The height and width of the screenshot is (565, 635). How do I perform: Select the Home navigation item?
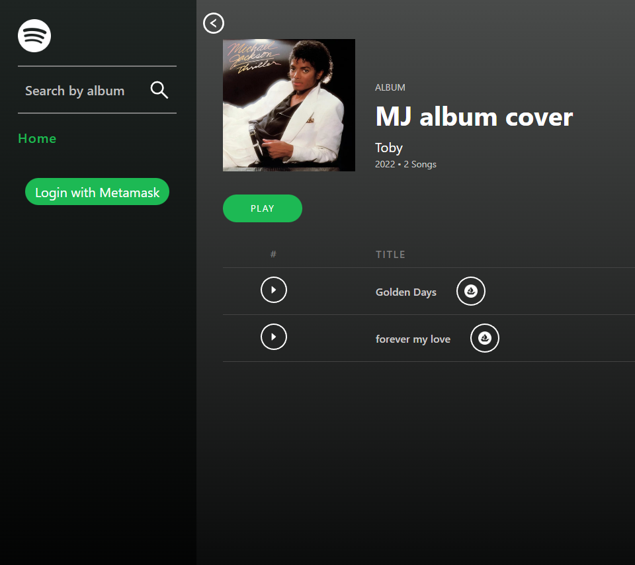pos(37,138)
